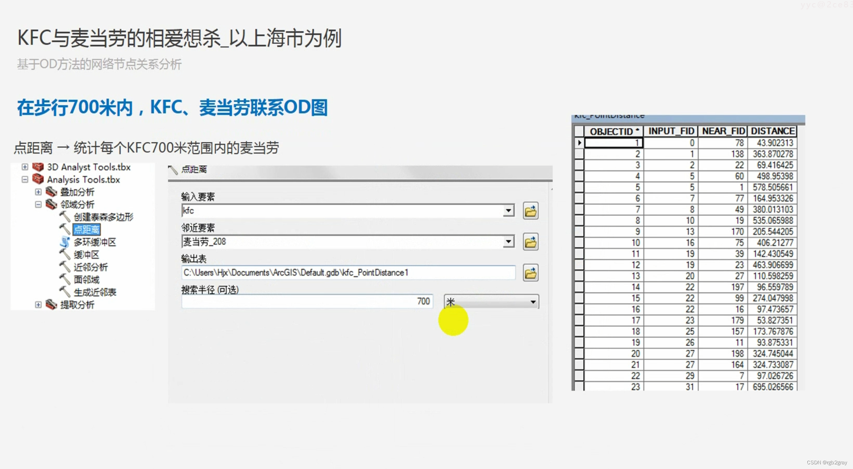Open the 米 distance unit dropdown

click(x=533, y=302)
